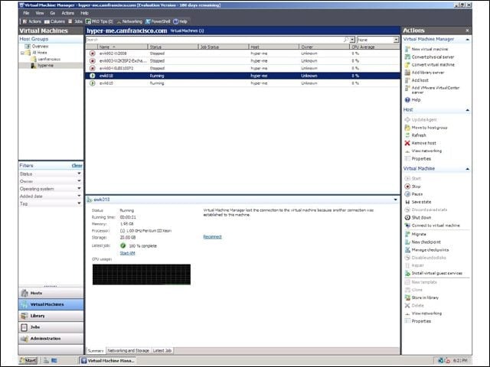Click the Reconnect link
Image resolution: width=490 pixels, height=367 pixels.
212,237
